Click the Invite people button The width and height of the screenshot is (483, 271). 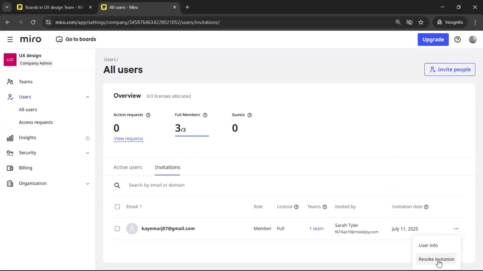coord(450,70)
